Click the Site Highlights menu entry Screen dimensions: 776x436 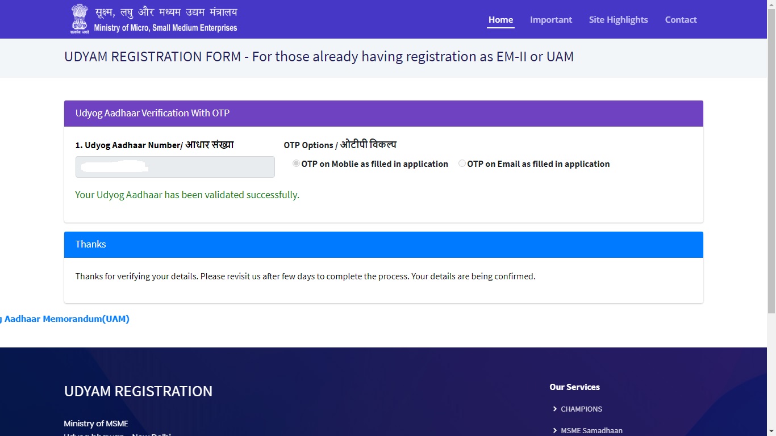pyautogui.click(x=618, y=19)
